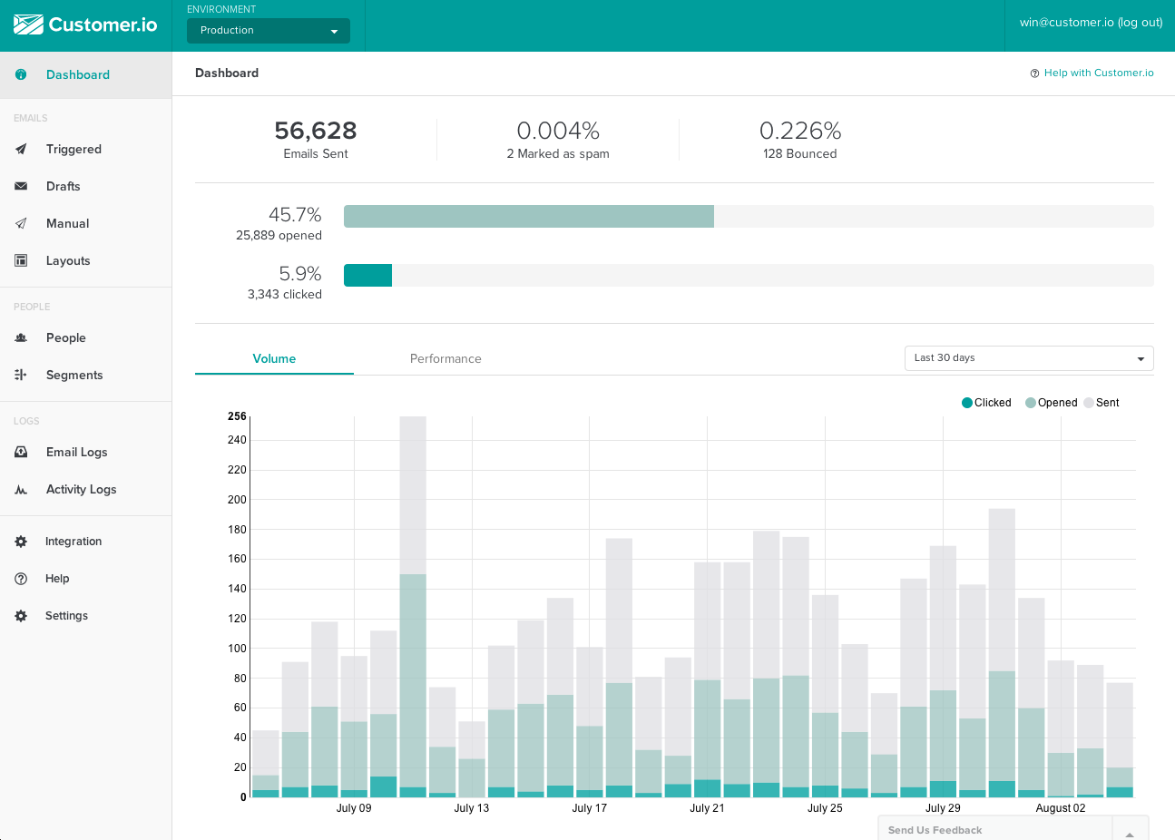
Task: Toggle the Sent series in chart legend
Action: pyautogui.click(x=1102, y=403)
